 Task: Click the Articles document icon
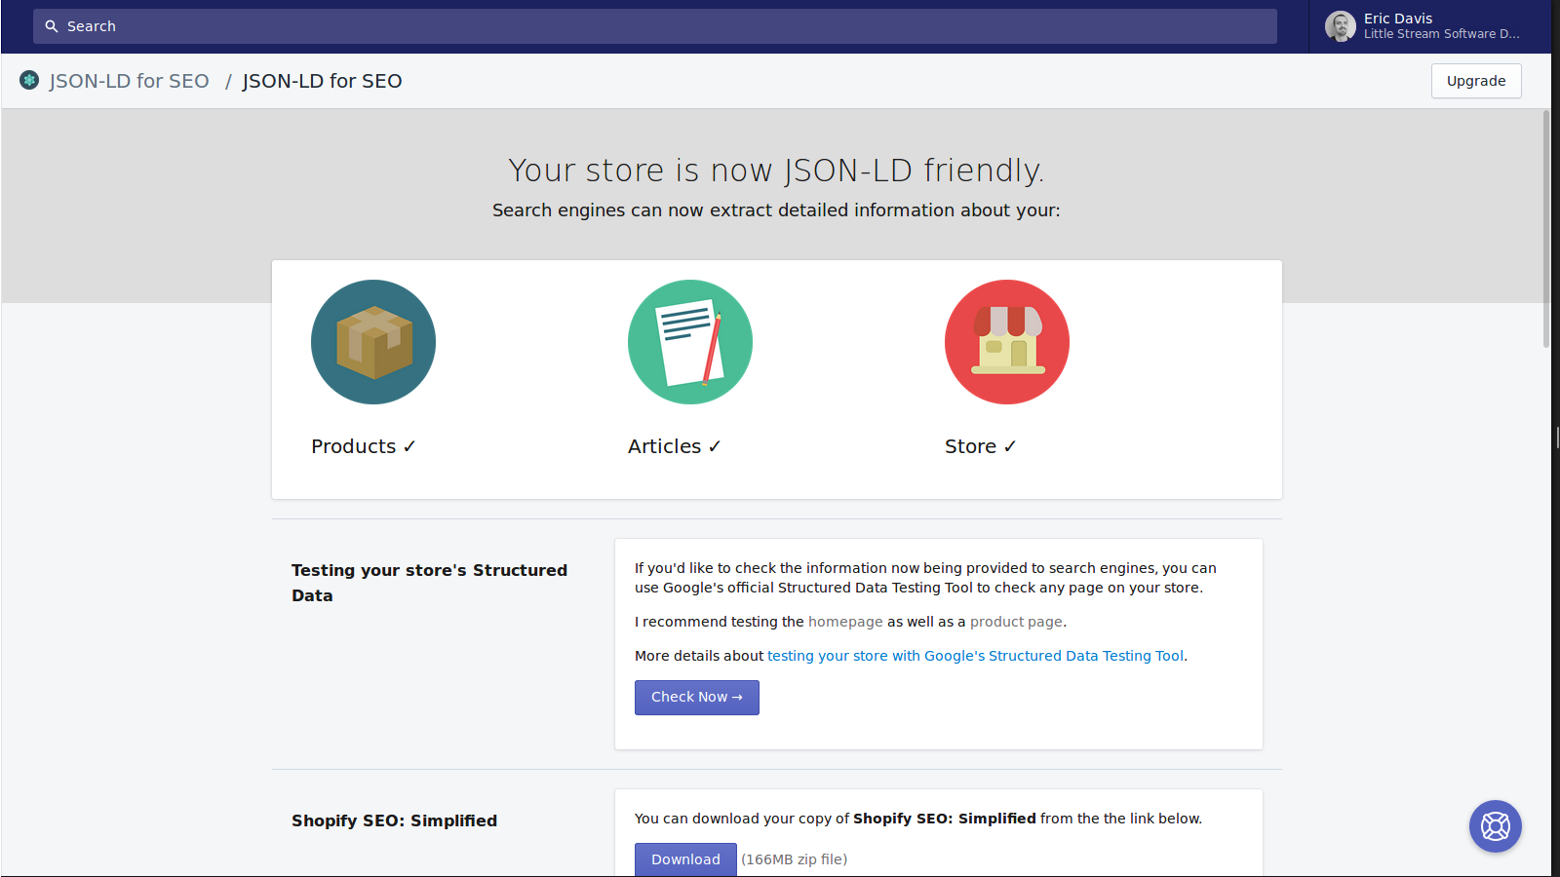(x=690, y=342)
